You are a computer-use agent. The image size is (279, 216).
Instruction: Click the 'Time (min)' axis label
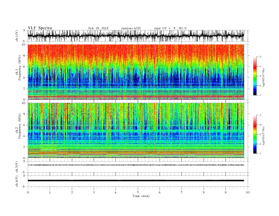(x=141, y=196)
